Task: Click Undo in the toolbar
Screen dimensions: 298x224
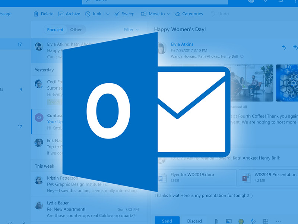Action: (x=220, y=14)
